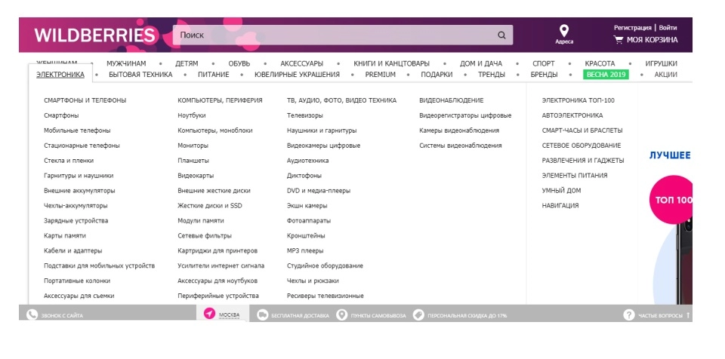Open Бытовая техника menu
Image resolution: width=725 pixels, height=359 pixels.
point(140,75)
